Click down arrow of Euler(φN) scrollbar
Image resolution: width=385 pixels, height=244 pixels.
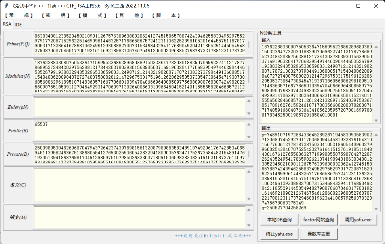(x=249, y=114)
